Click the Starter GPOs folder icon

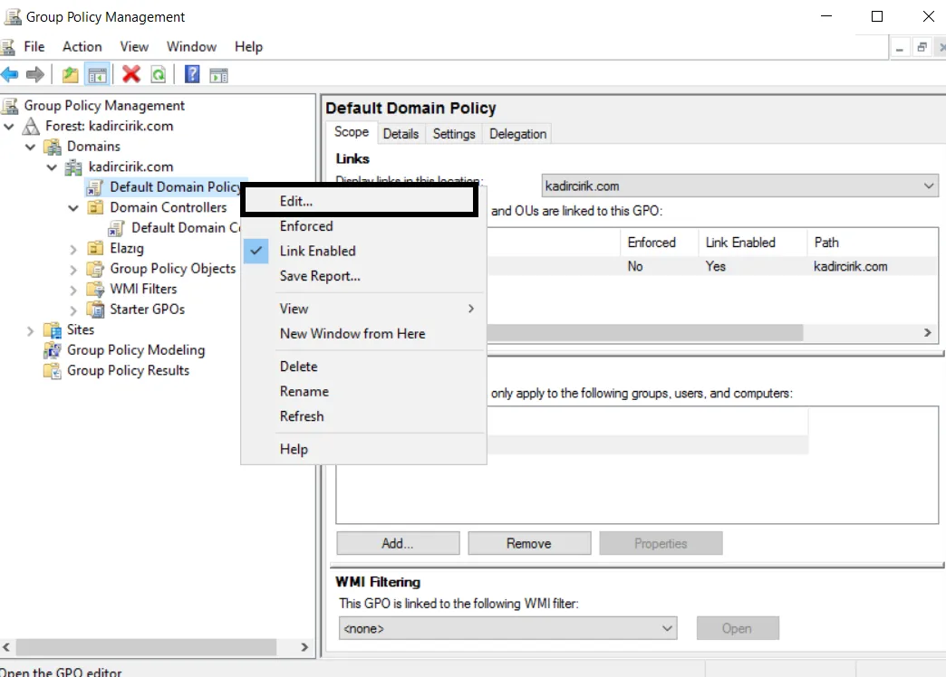click(95, 310)
